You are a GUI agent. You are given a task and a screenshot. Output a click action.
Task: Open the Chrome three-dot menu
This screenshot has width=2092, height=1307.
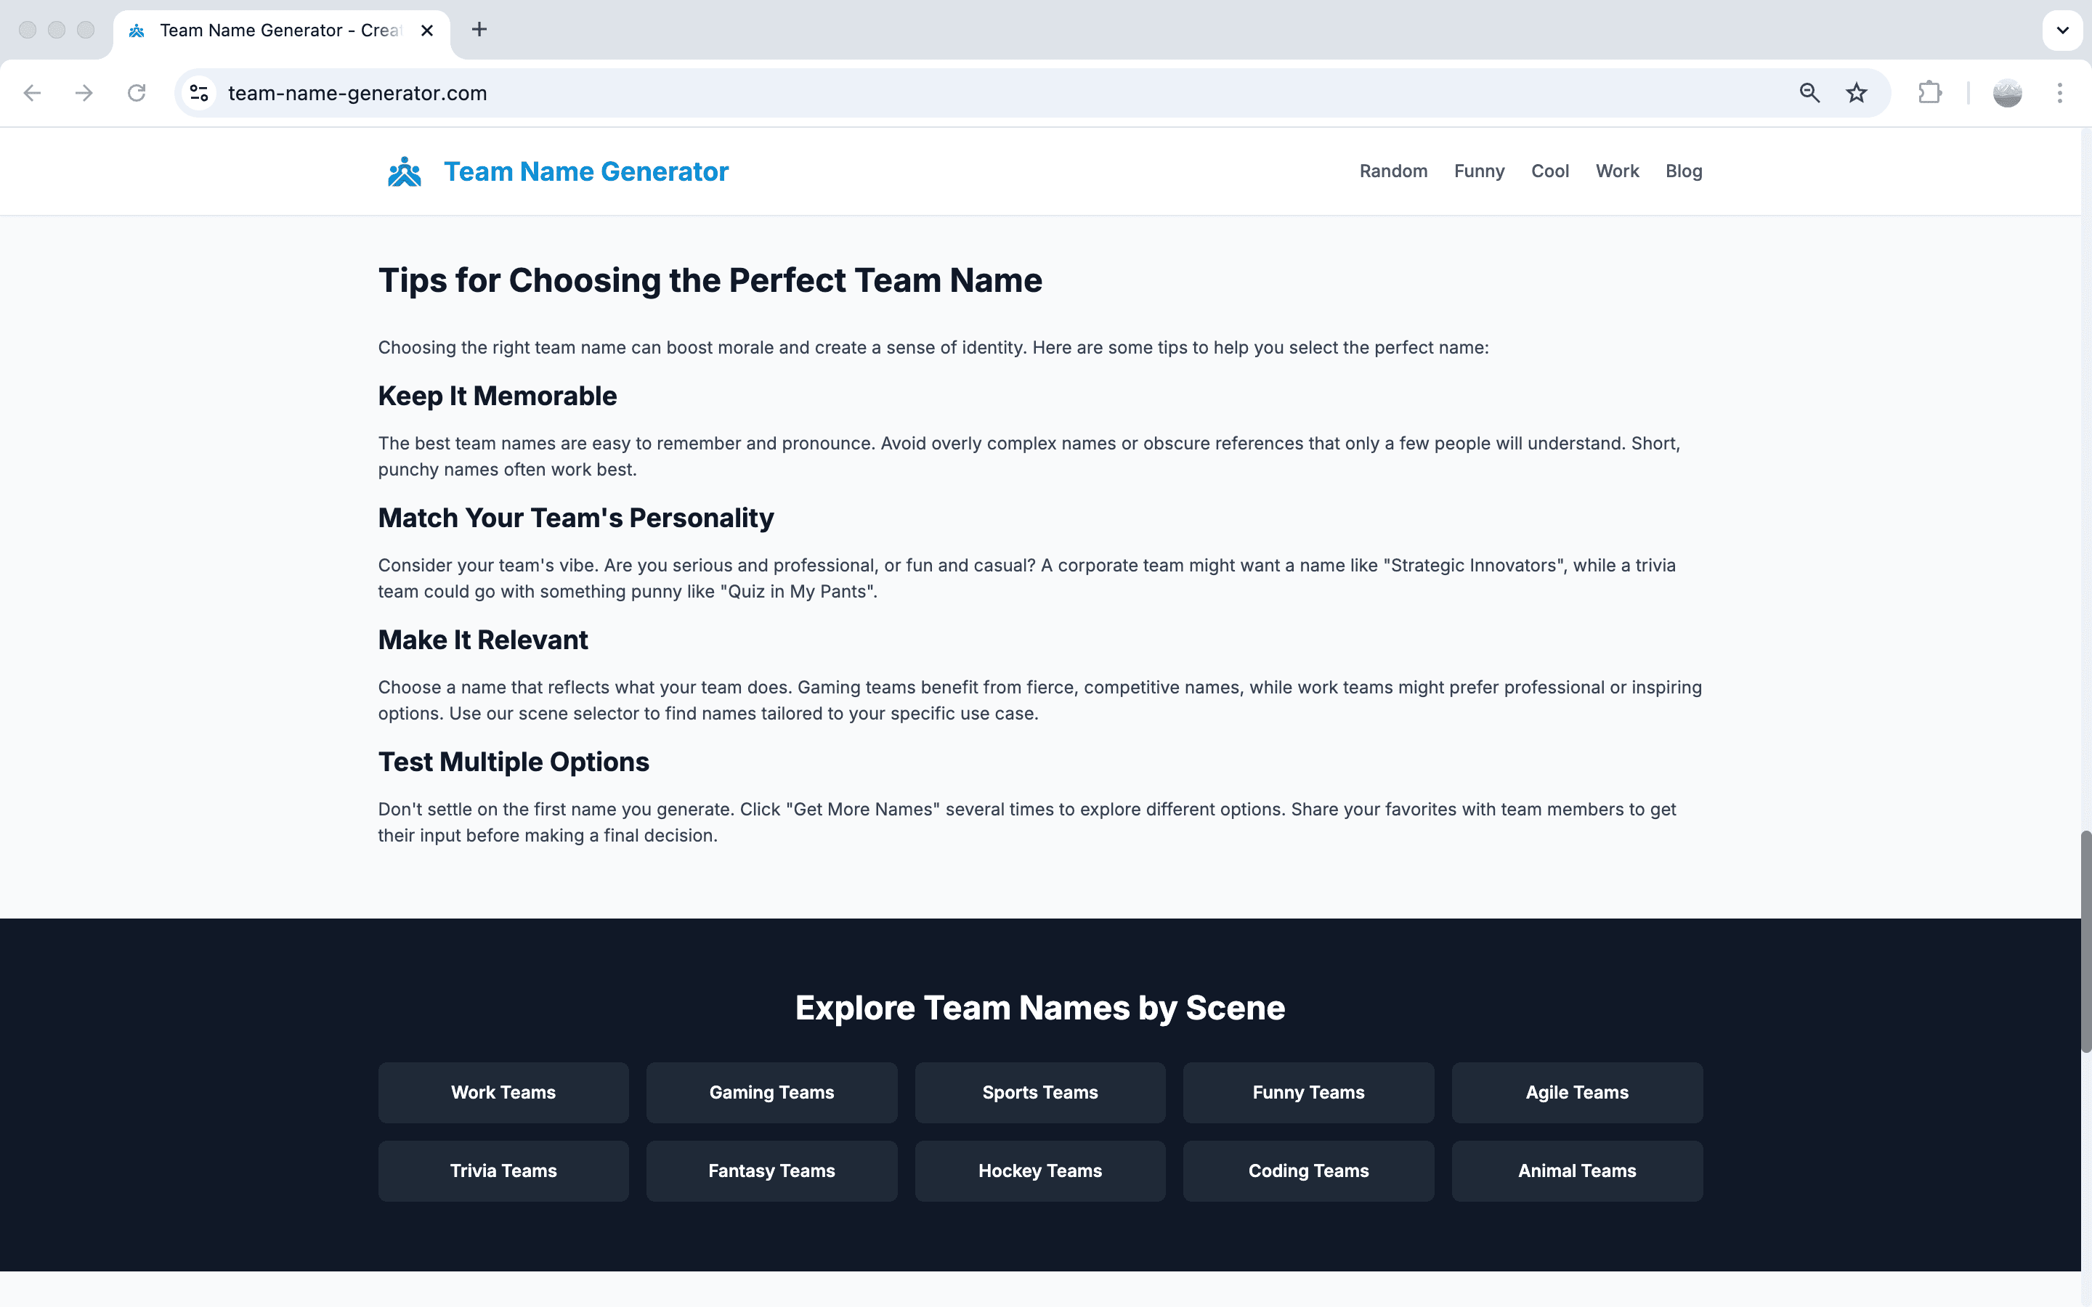2061,92
